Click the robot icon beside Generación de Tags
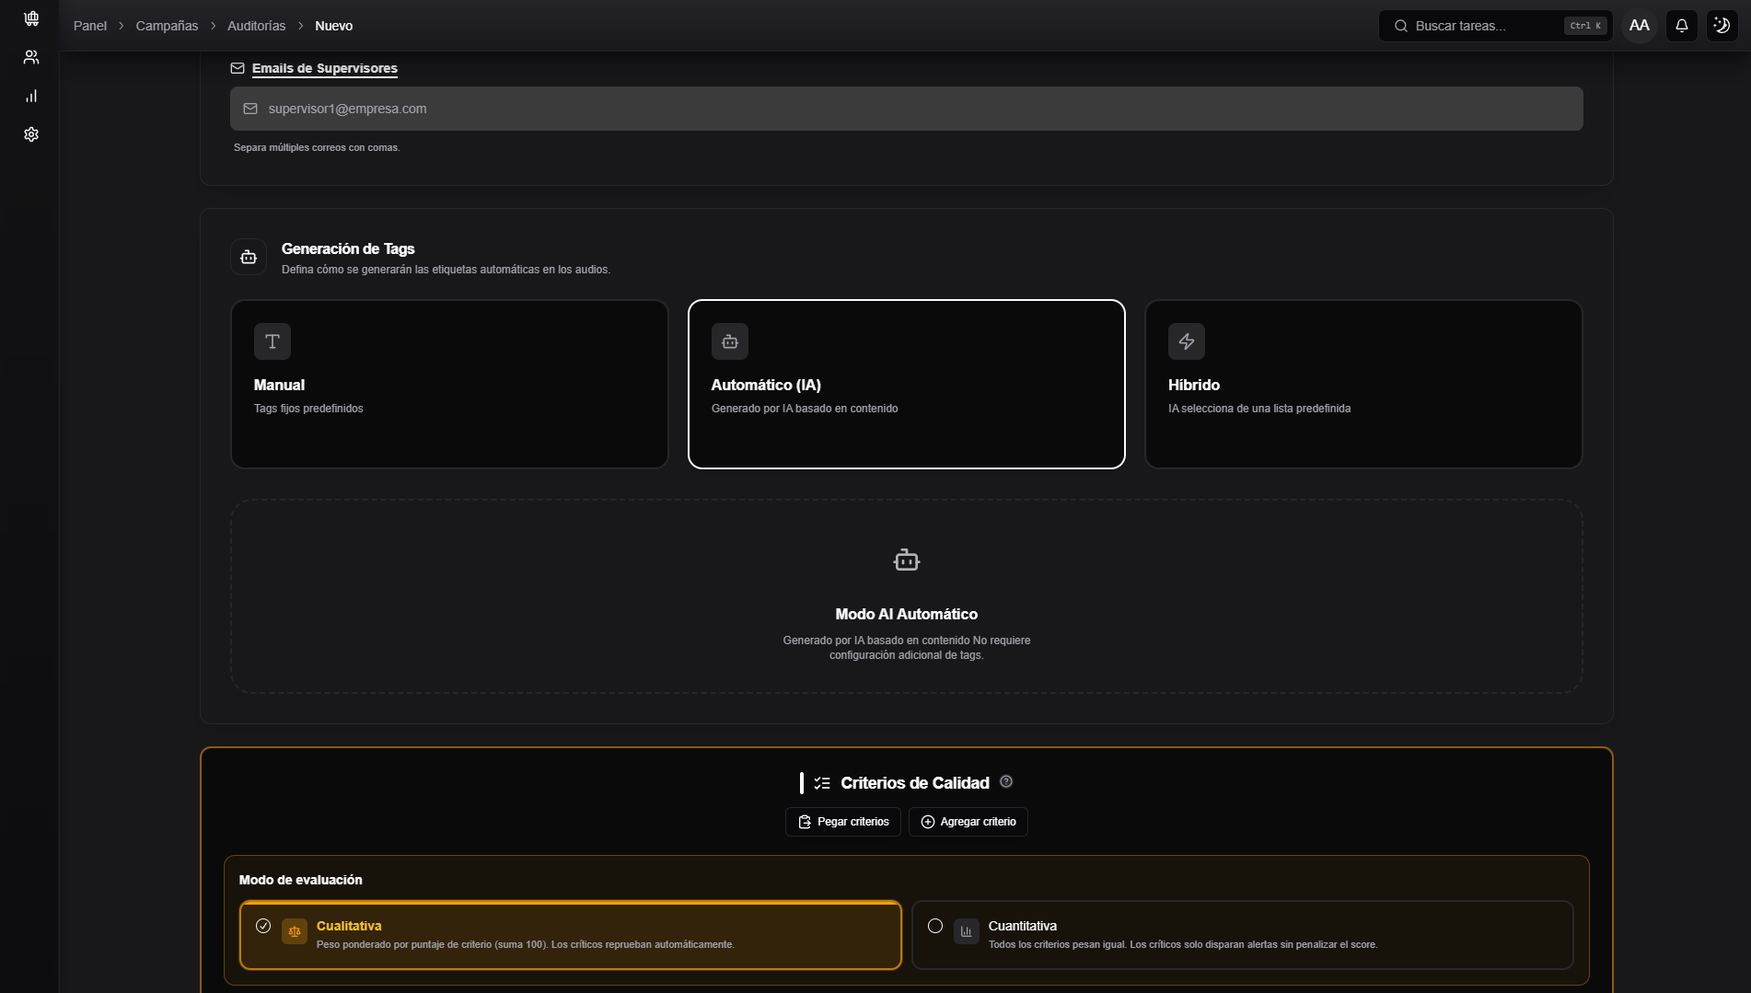 (249, 258)
